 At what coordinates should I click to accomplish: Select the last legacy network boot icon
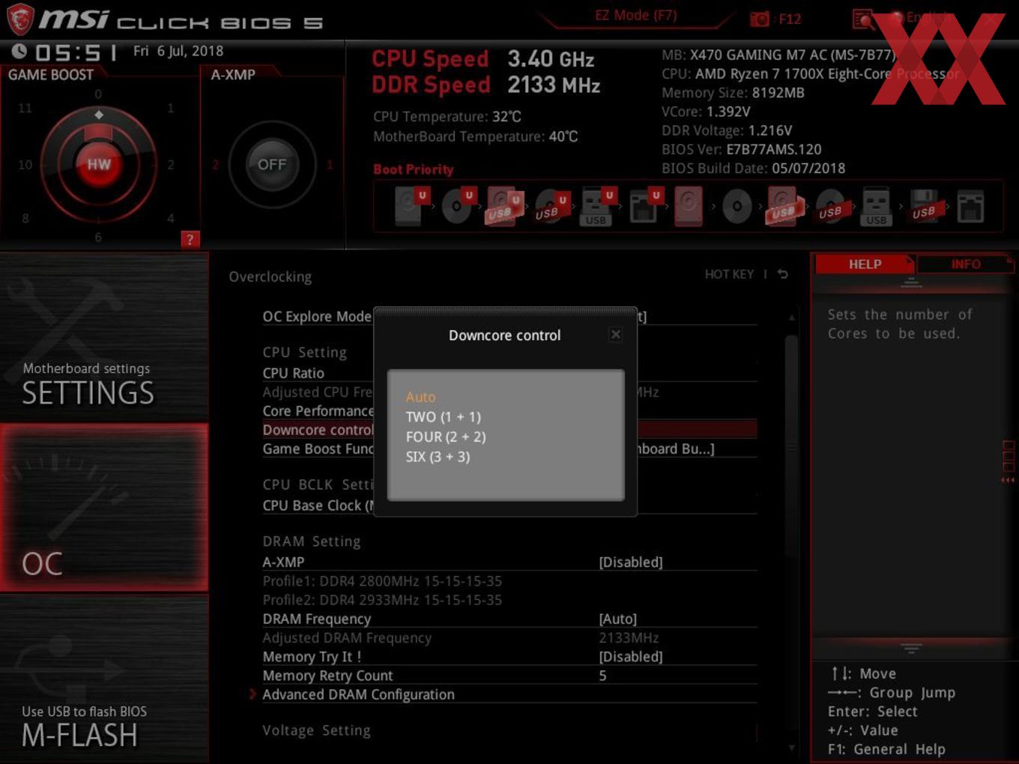click(x=970, y=207)
